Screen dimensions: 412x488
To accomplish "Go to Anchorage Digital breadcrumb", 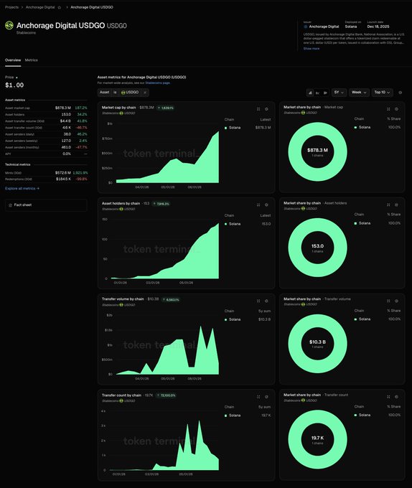I will click(x=40, y=7).
